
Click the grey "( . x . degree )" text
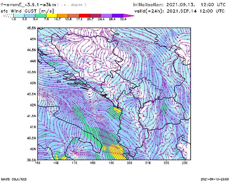pos(72,5)
